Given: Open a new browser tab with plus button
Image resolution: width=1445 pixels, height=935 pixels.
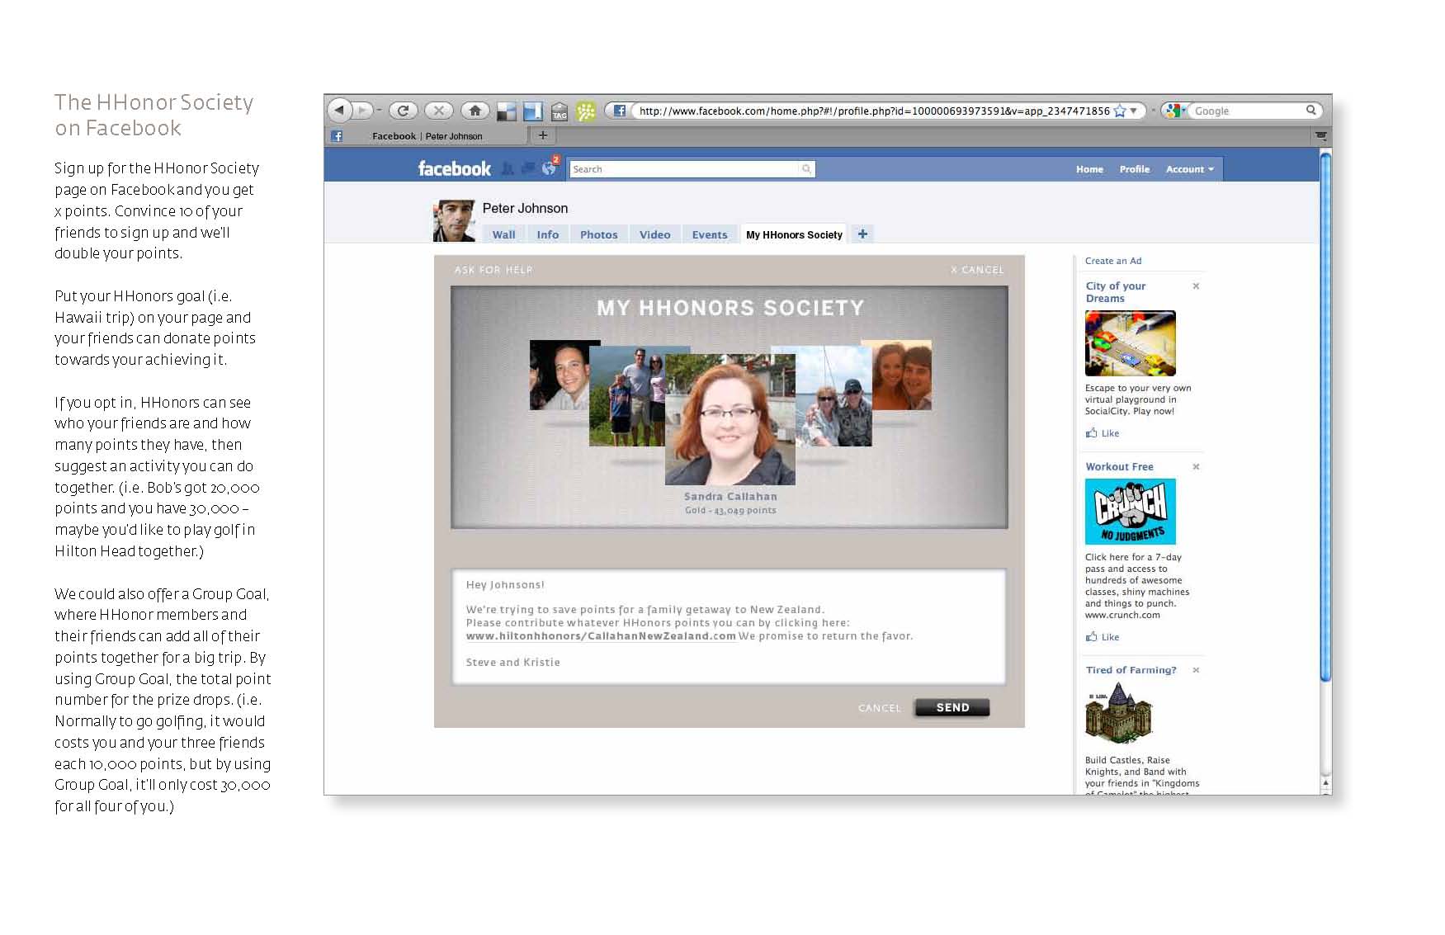Looking at the screenshot, I should pos(542,135).
